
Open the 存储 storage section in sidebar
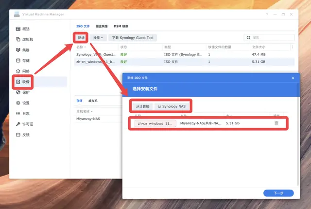click(x=23, y=60)
